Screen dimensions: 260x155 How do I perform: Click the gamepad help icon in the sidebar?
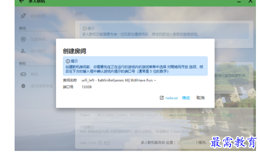tap(23, 74)
